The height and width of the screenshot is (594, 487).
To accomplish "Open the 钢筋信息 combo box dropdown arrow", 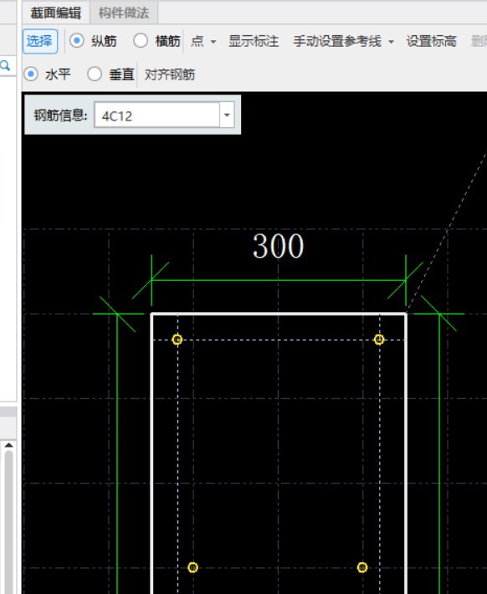I will click(227, 115).
